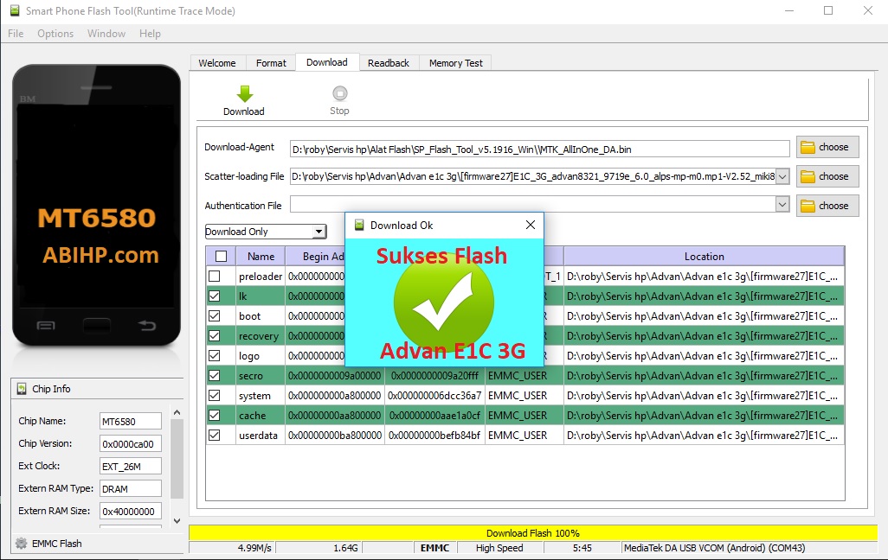This screenshot has height=560, width=888.
Task: Uncheck the boot partition checkbox
Action: (x=214, y=315)
